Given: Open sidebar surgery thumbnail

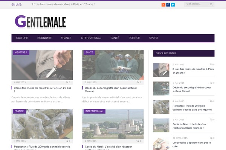Looking at the screenshot, I should click(161, 88).
